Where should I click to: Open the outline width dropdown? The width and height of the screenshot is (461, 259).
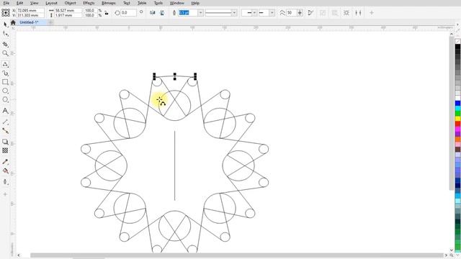(200, 13)
